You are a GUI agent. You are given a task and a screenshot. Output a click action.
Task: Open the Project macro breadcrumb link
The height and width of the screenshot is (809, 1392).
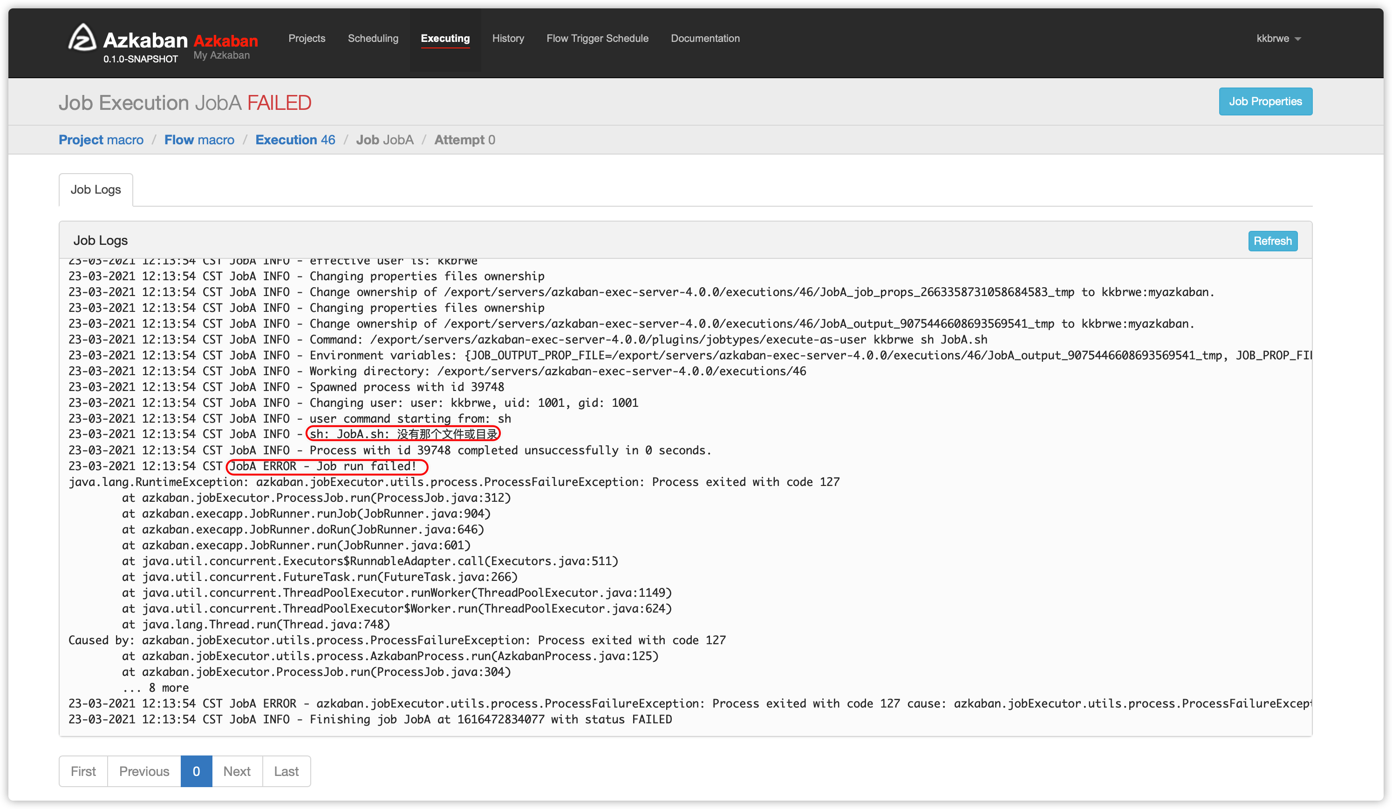101,140
